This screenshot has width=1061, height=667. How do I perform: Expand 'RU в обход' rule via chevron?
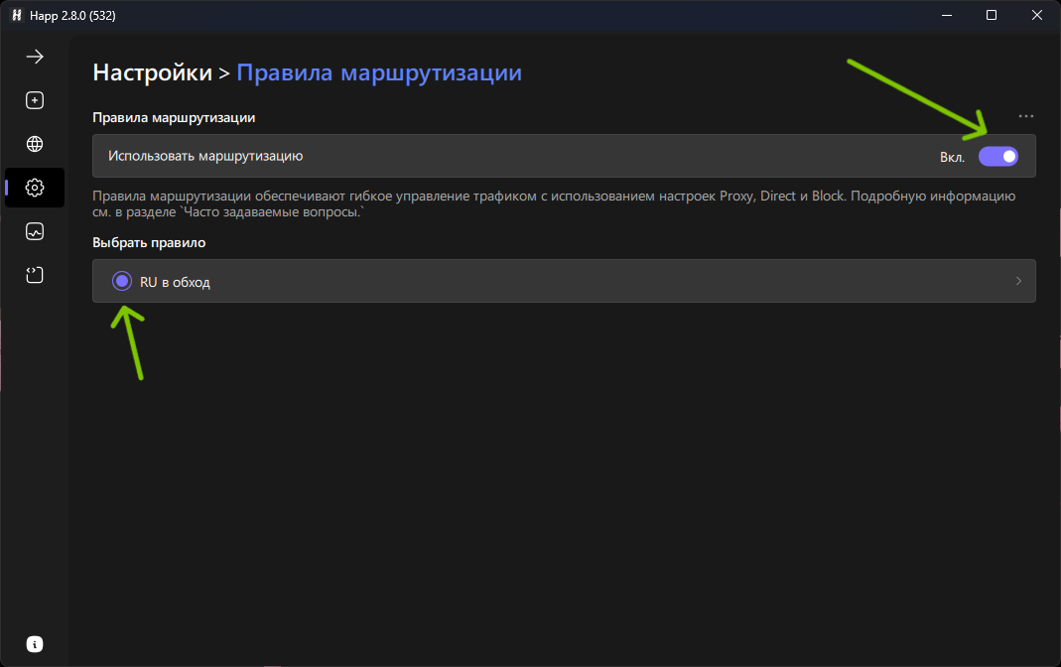pos(1018,282)
